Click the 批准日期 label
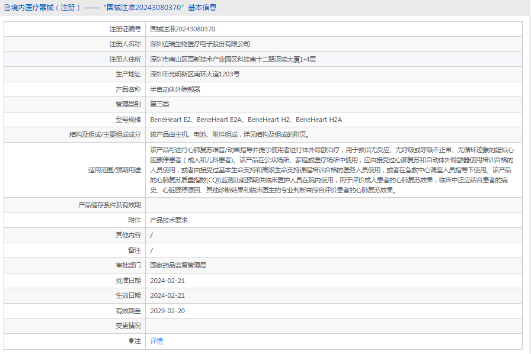The image size is (531, 354). click(128, 281)
